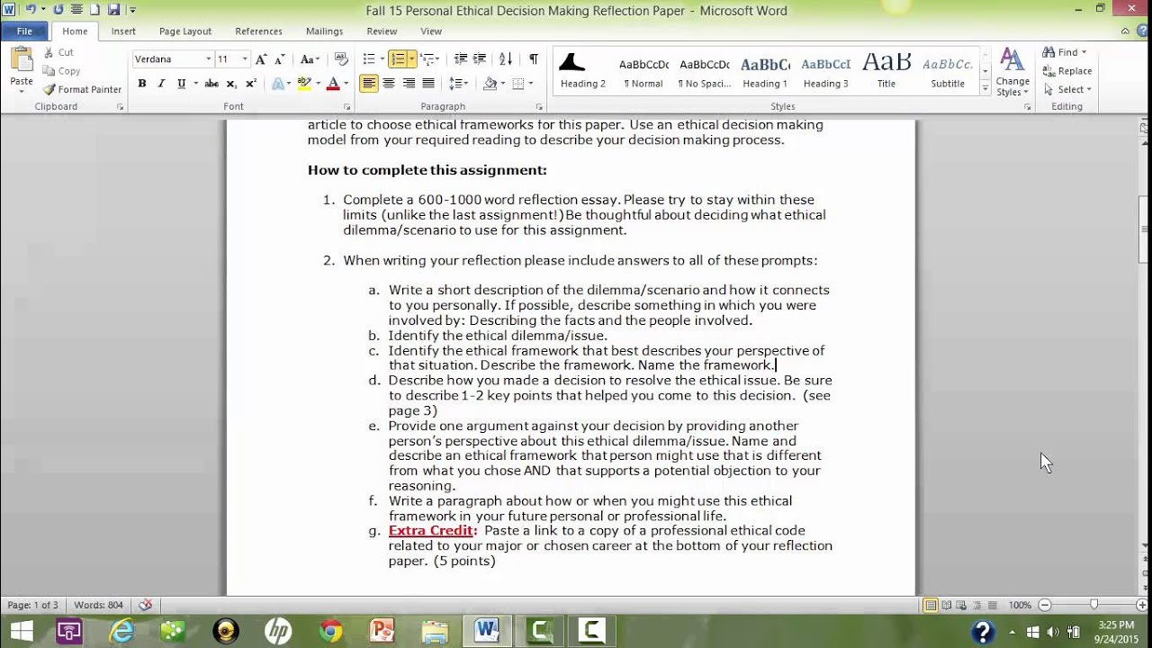
Task: Open Text Effects glowing A icon
Action: point(279,84)
